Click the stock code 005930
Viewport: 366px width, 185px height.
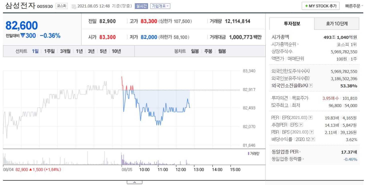point(45,7)
